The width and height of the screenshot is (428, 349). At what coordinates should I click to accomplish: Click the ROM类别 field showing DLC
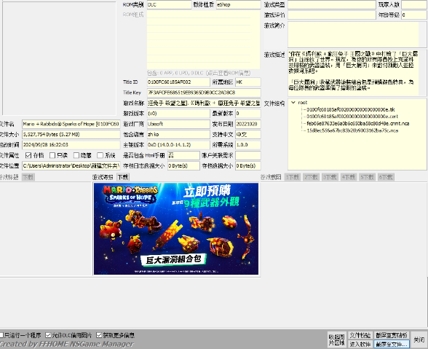coord(169,4)
